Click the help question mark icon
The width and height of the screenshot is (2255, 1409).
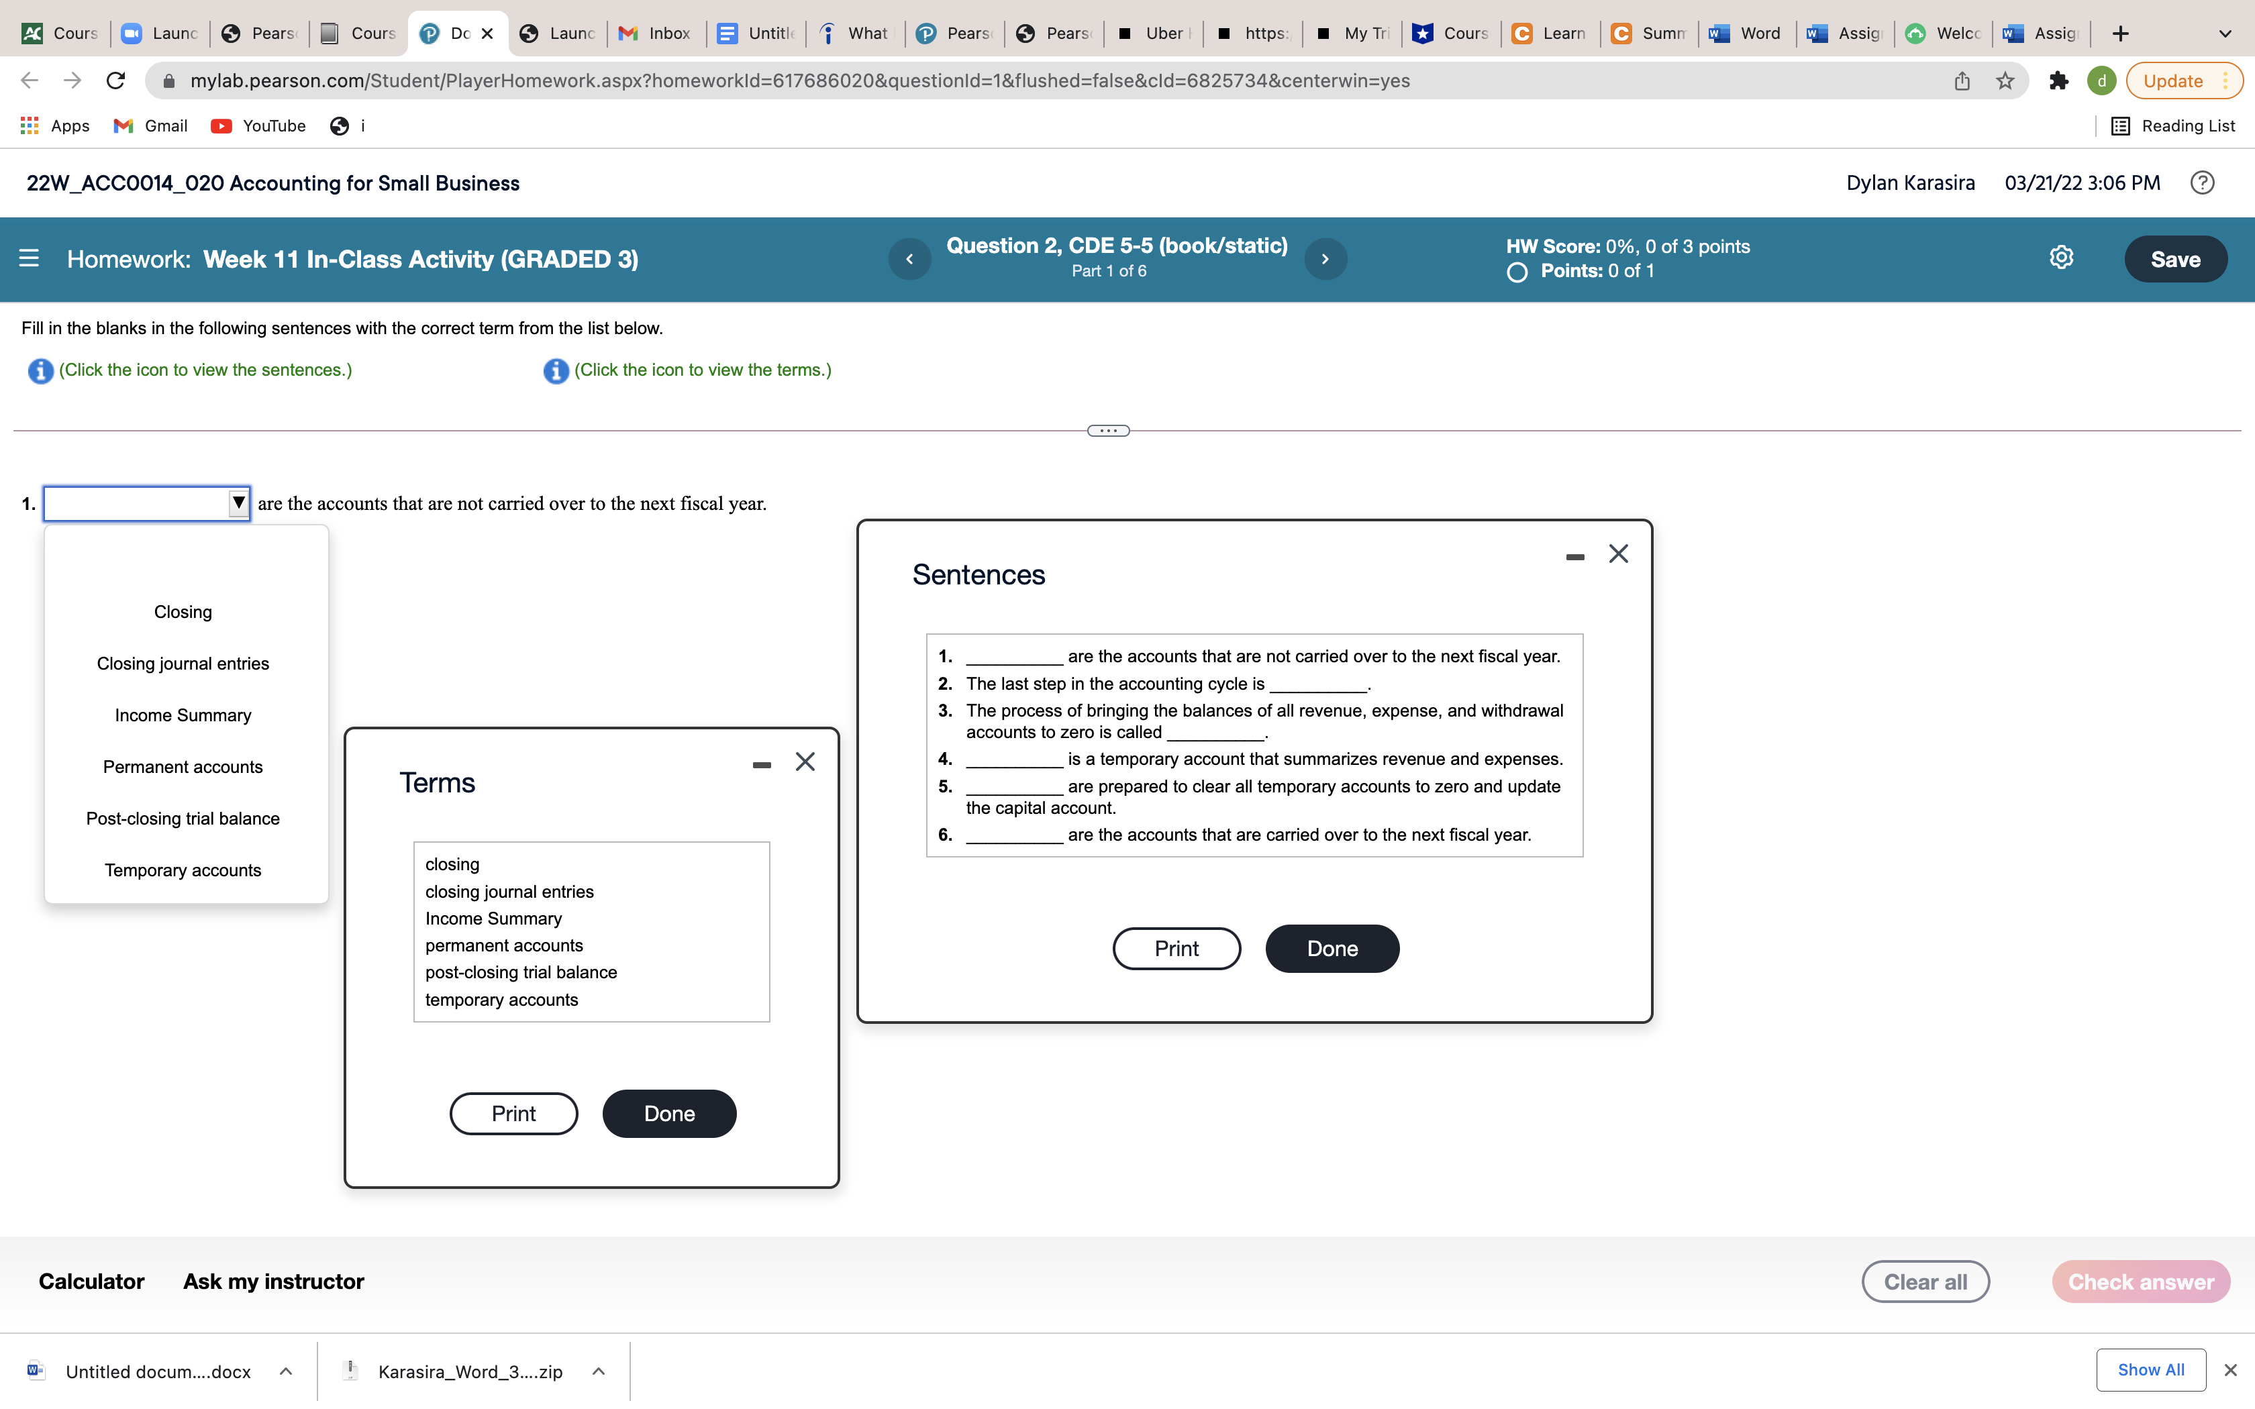coord(2202,182)
